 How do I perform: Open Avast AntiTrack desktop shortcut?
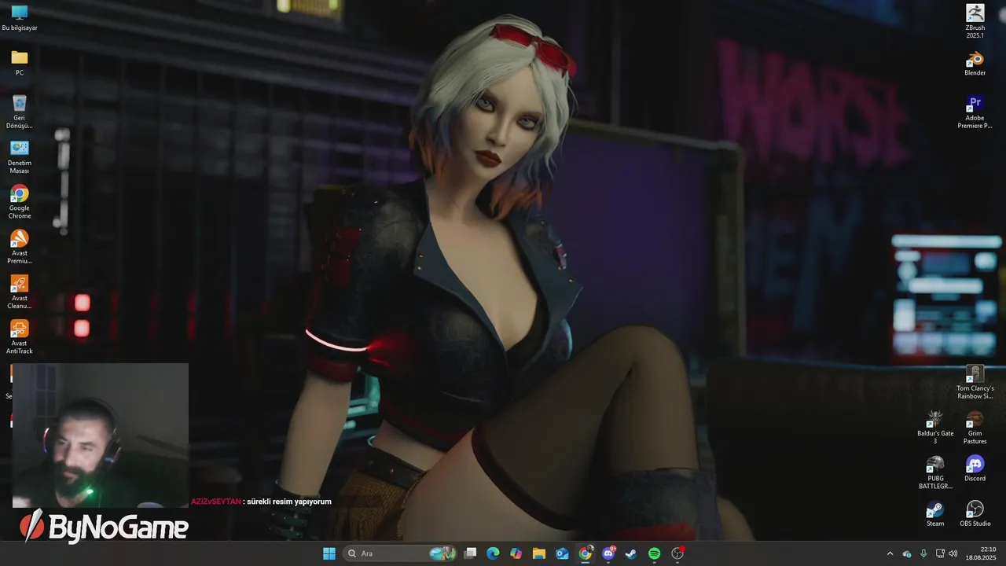[x=20, y=336]
